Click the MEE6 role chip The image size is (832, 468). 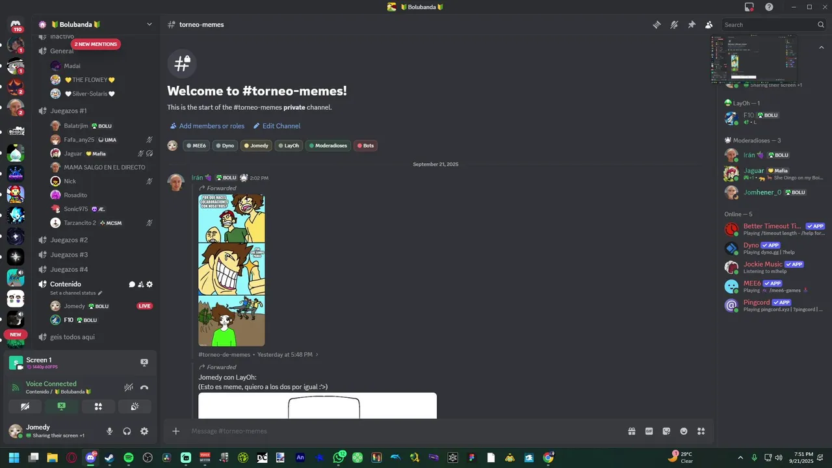196,146
